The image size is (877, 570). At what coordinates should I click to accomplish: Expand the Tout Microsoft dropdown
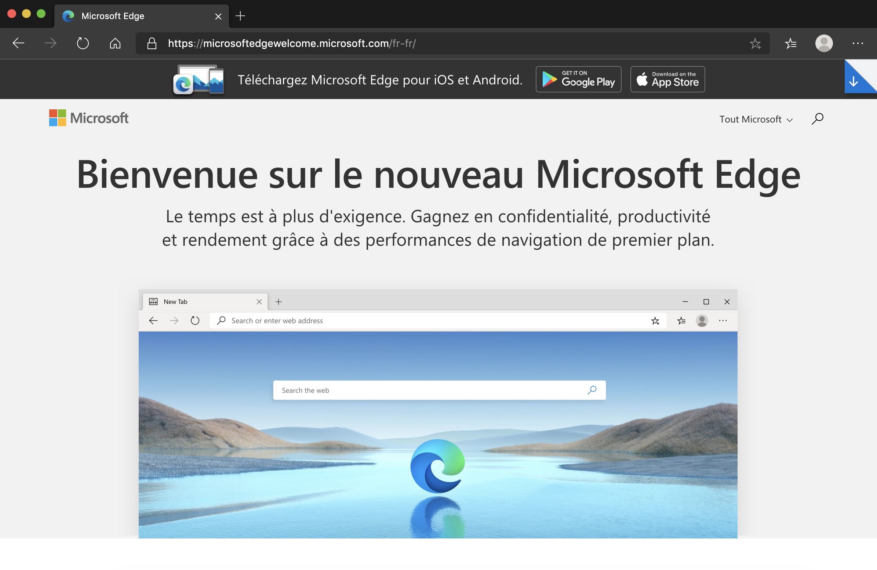756,119
